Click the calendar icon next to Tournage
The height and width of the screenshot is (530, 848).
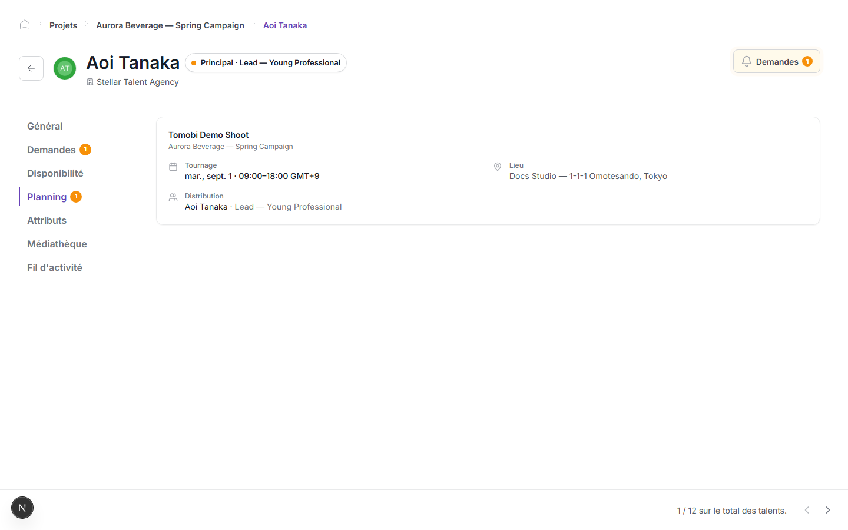click(173, 167)
